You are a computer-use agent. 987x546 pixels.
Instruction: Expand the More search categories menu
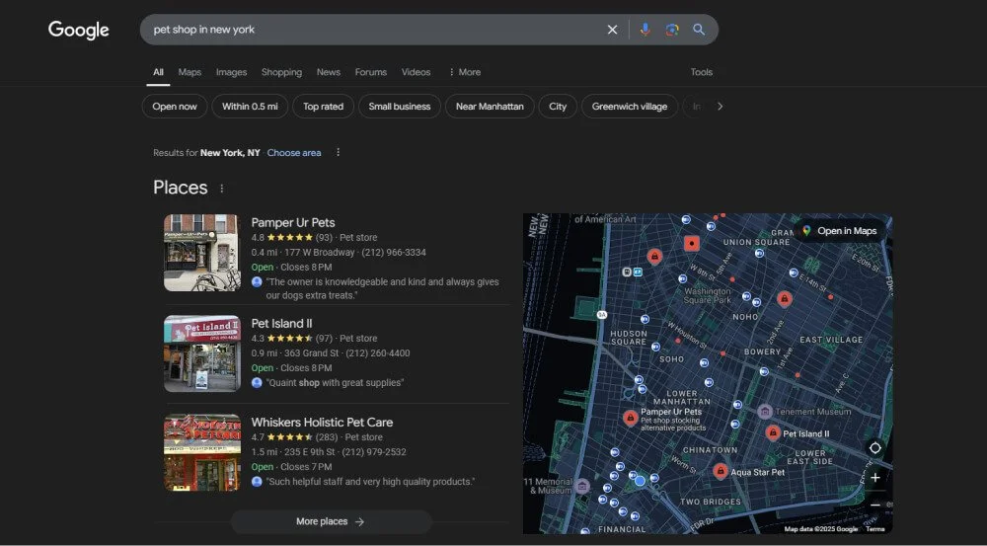coord(465,72)
